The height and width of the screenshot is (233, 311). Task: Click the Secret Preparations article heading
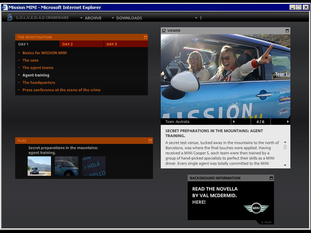[x=214, y=133]
